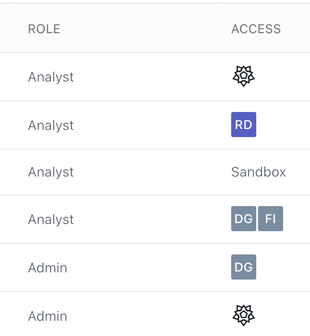Sort the table by the ROLE column header
This screenshot has width=310, height=336.
point(44,29)
